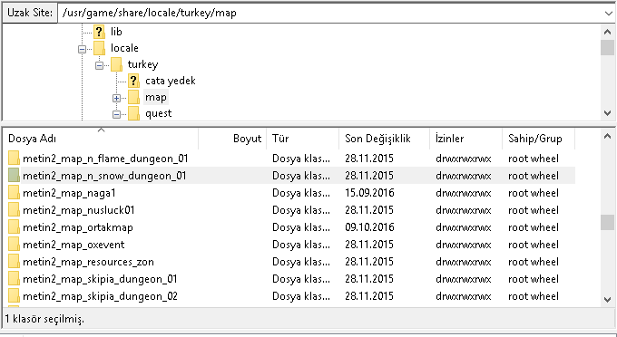The width and height of the screenshot is (617, 337).
Task: Select folder metin2_map_skipia_dungeon_01
Action: (100, 279)
